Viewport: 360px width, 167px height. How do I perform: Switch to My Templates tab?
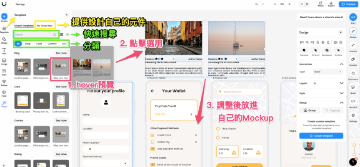pyautogui.click(x=45, y=26)
